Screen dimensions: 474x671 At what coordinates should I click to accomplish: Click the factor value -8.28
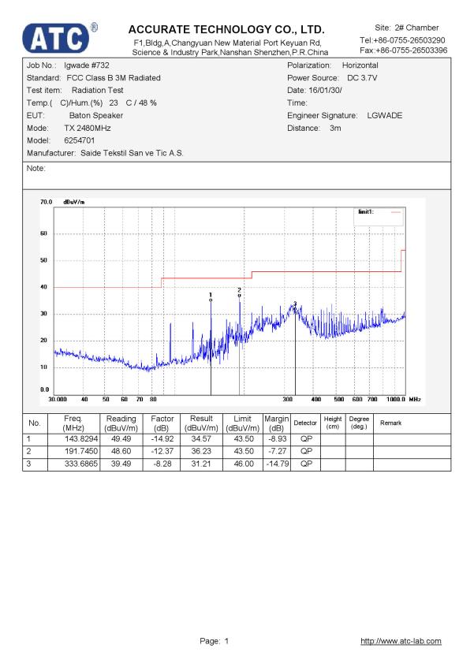[162, 464]
